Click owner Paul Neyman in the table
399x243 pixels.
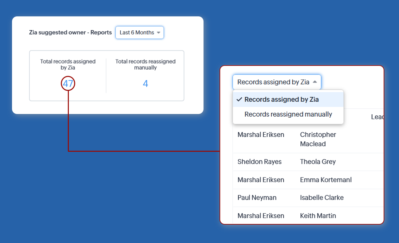(x=257, y=198)
